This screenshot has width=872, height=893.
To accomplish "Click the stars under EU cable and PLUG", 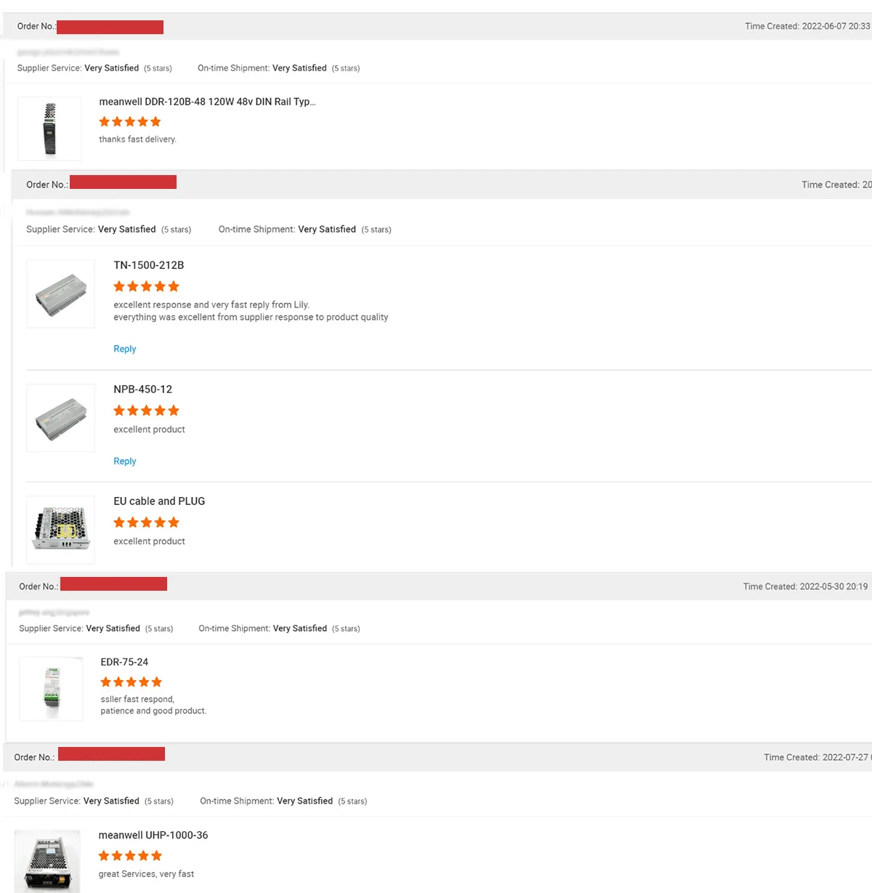I will [146, 522].
